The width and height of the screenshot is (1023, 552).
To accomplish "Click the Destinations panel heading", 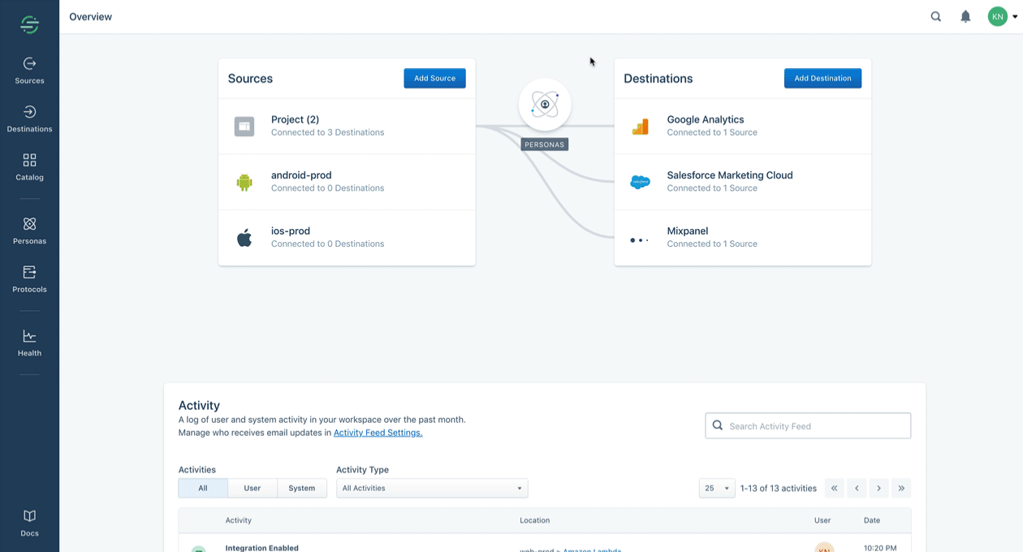I will click(658, 79).
